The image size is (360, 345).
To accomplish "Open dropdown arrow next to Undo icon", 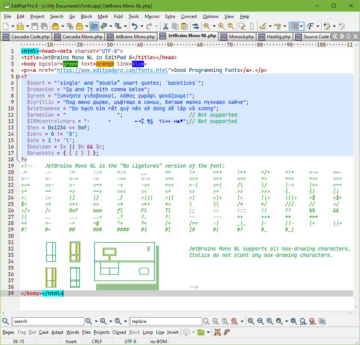I will 142,26.
